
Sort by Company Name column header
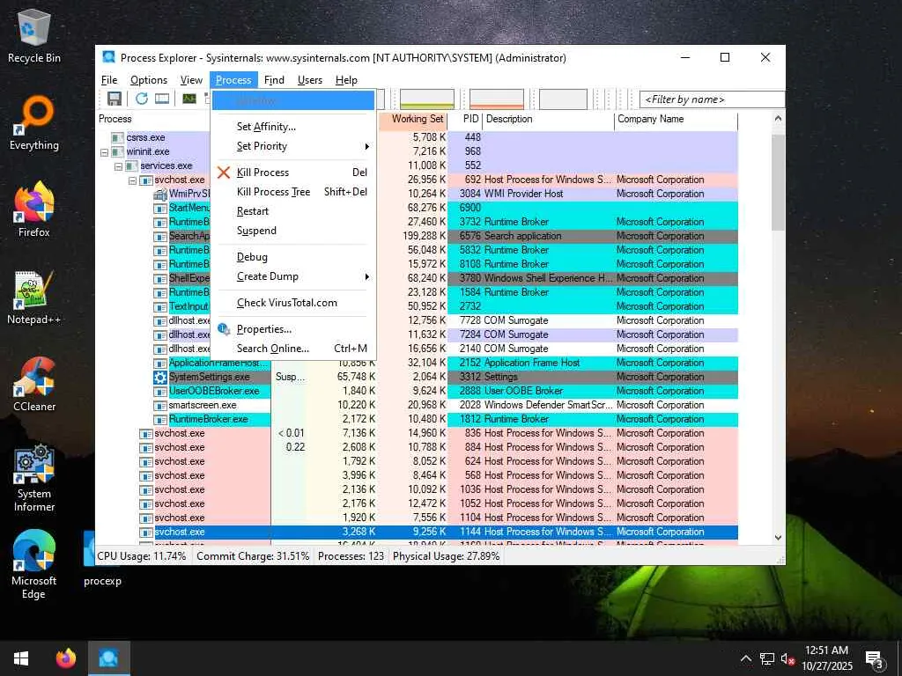[x=676, y=120]
